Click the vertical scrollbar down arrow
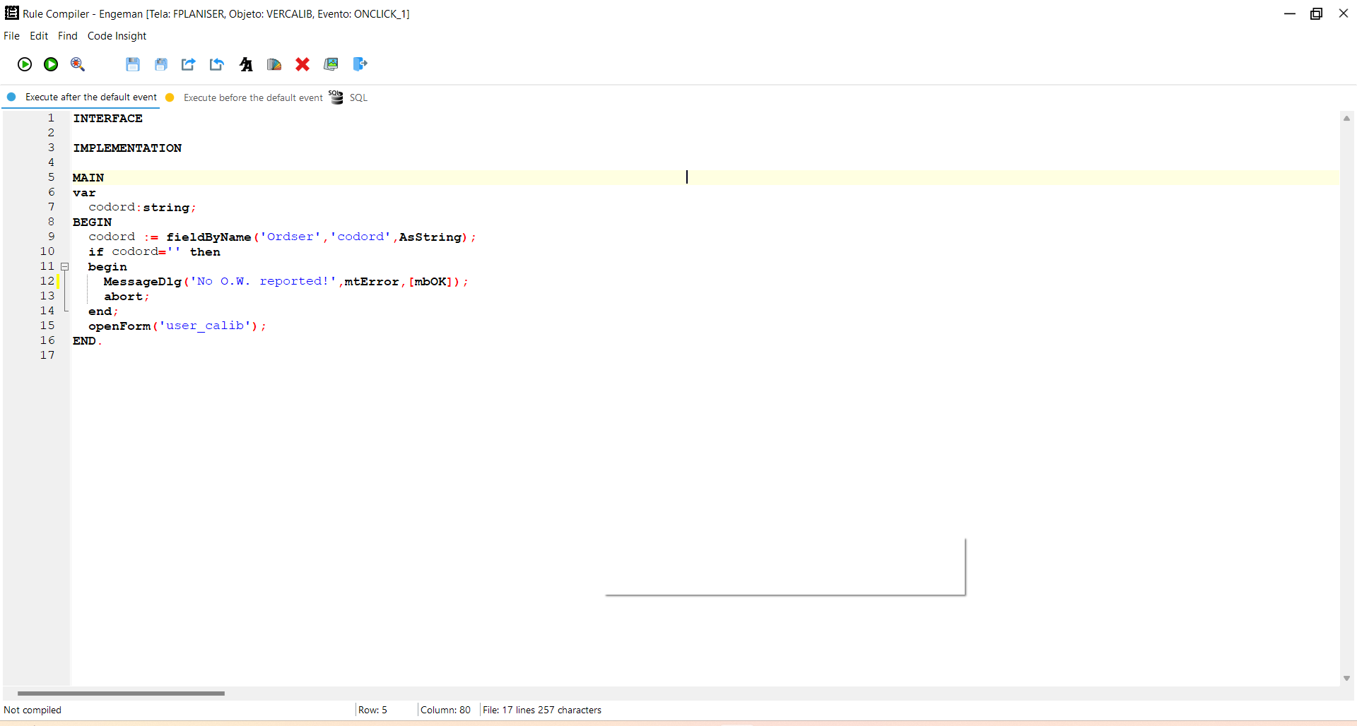The width and height of the screenshot is (1357, 726). tap(1346, 678)
